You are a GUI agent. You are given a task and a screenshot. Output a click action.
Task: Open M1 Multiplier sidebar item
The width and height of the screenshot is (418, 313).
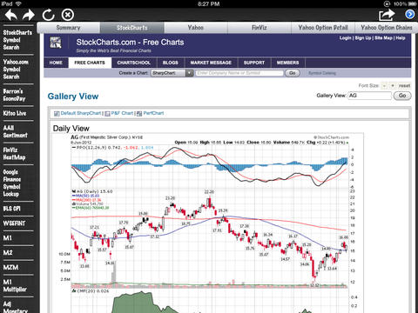tap(15, 286)
